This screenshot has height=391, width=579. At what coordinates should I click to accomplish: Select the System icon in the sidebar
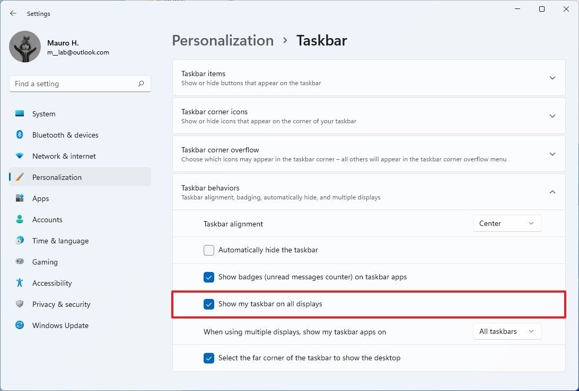click(19, 114)
